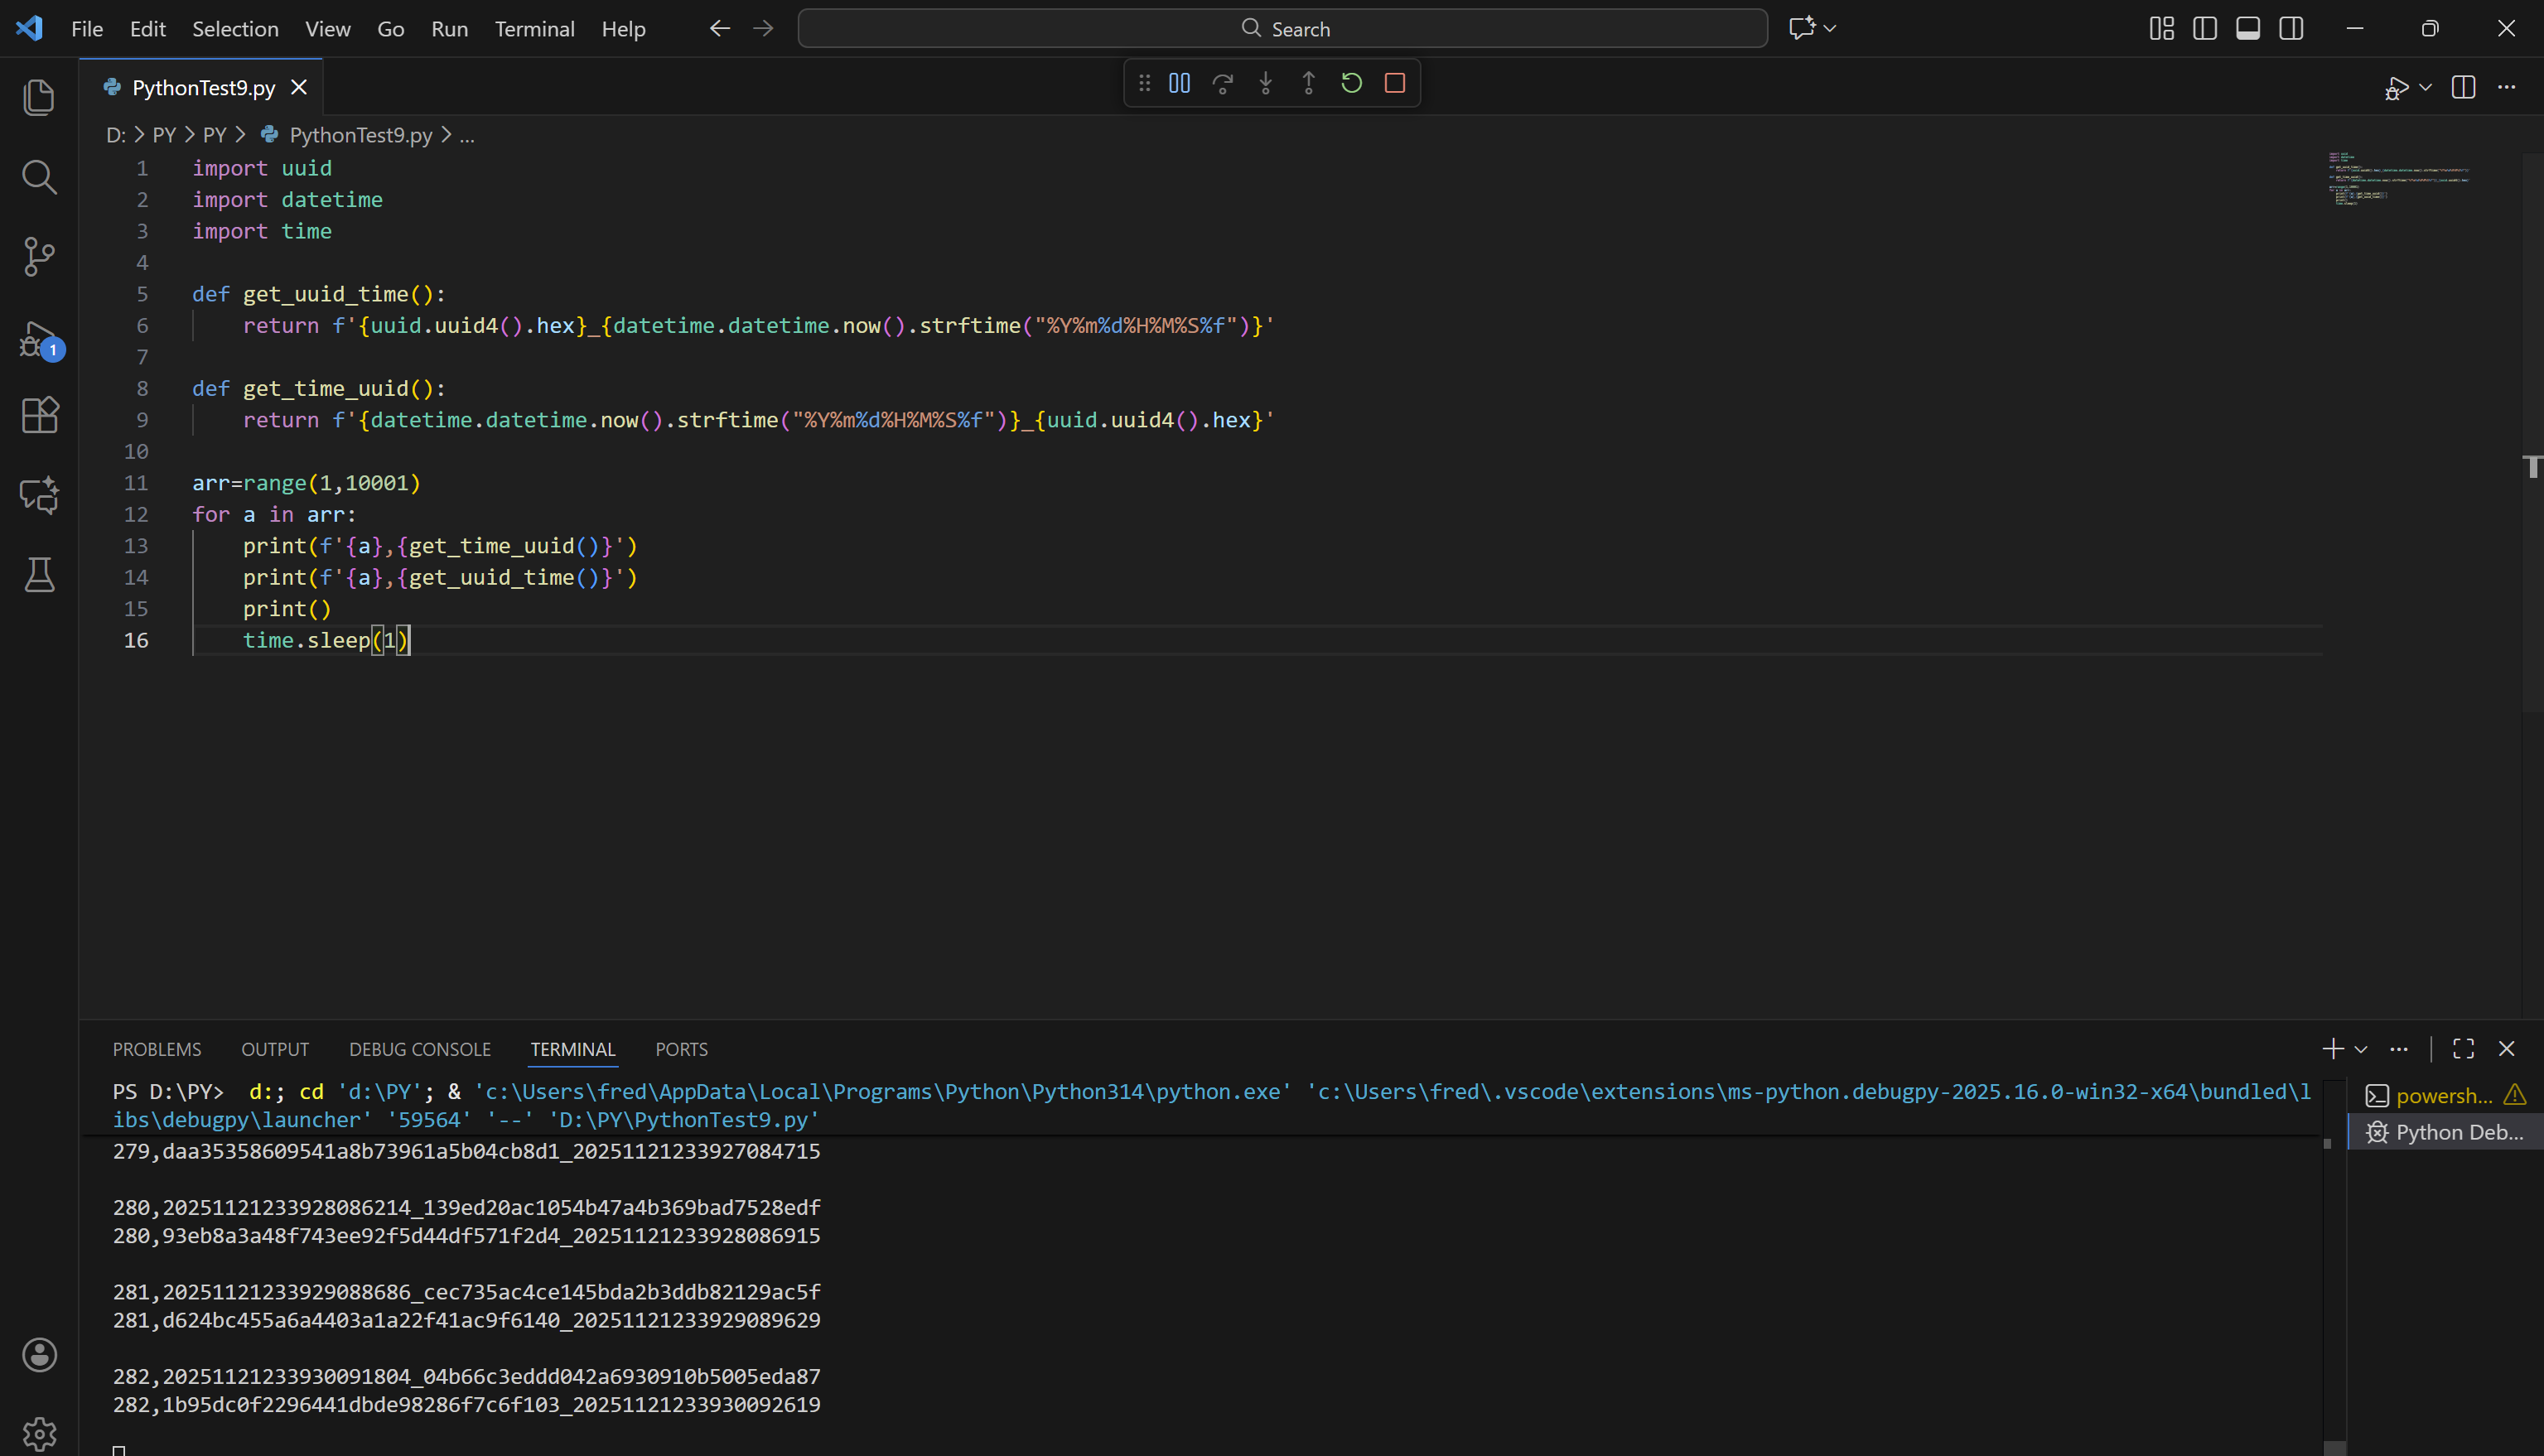Open the Source Control view

[x=39, y=256]
